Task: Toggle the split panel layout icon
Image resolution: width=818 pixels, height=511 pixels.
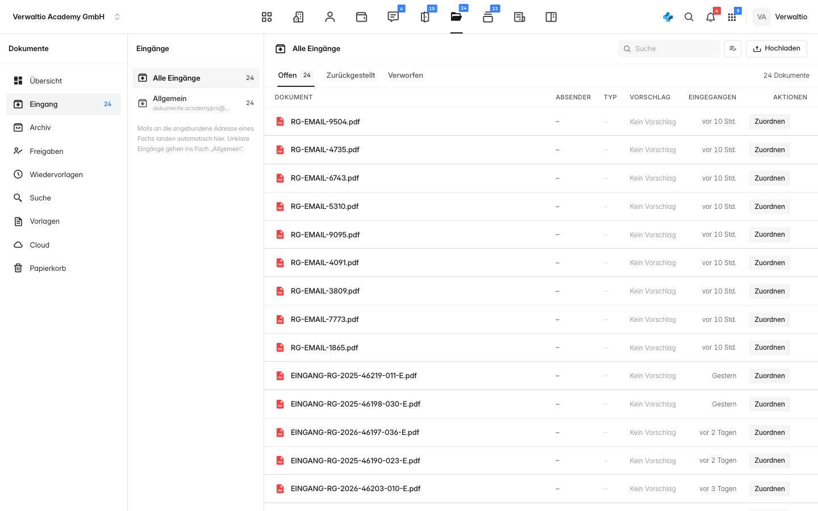Action: click(x=551, y=17)
